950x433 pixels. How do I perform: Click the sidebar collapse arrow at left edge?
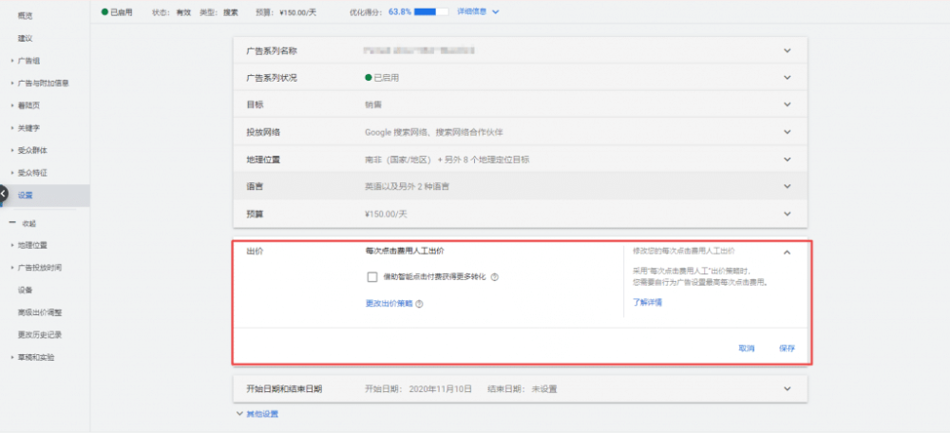(3, 195)
